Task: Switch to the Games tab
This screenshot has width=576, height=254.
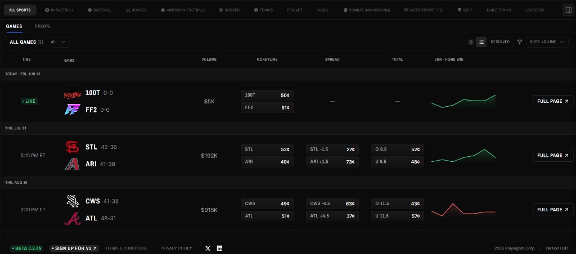Action: pyautogui.click(x=14, y=26)
